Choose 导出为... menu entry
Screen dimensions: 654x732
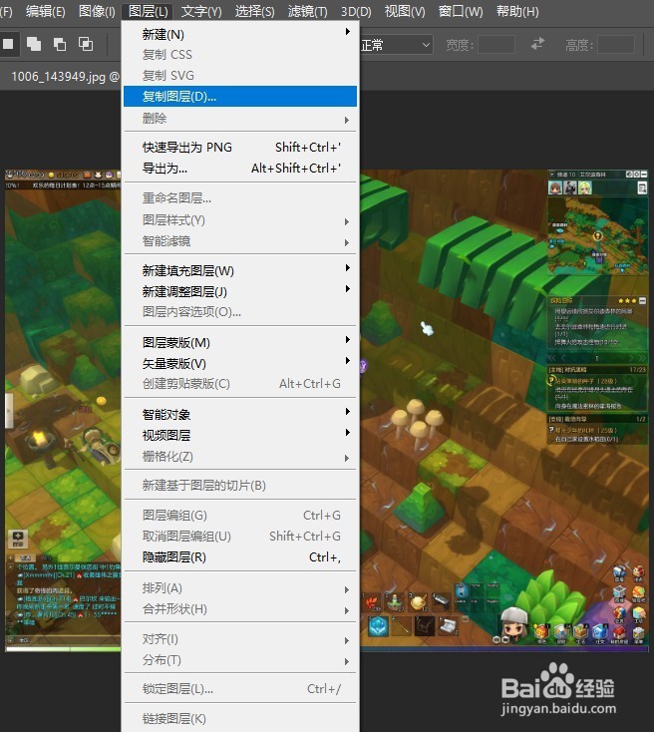(x=240, y=169)
